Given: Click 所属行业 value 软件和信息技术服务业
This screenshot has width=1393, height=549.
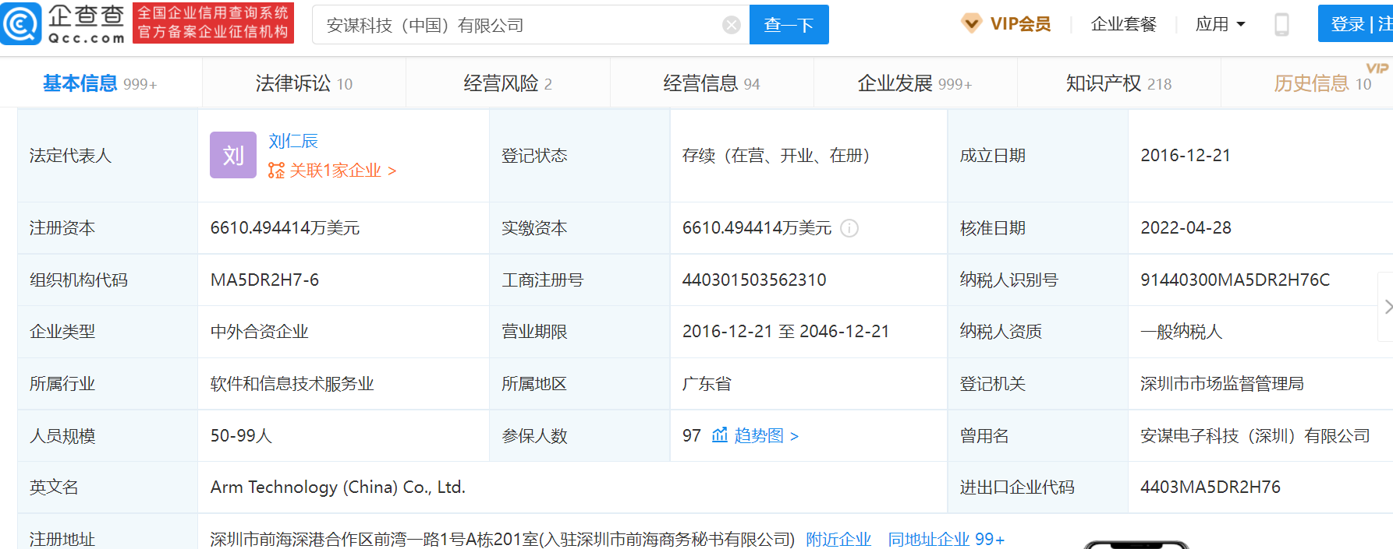Looking at the screenshot, I should pyautogui.click(x=292, y=384).
